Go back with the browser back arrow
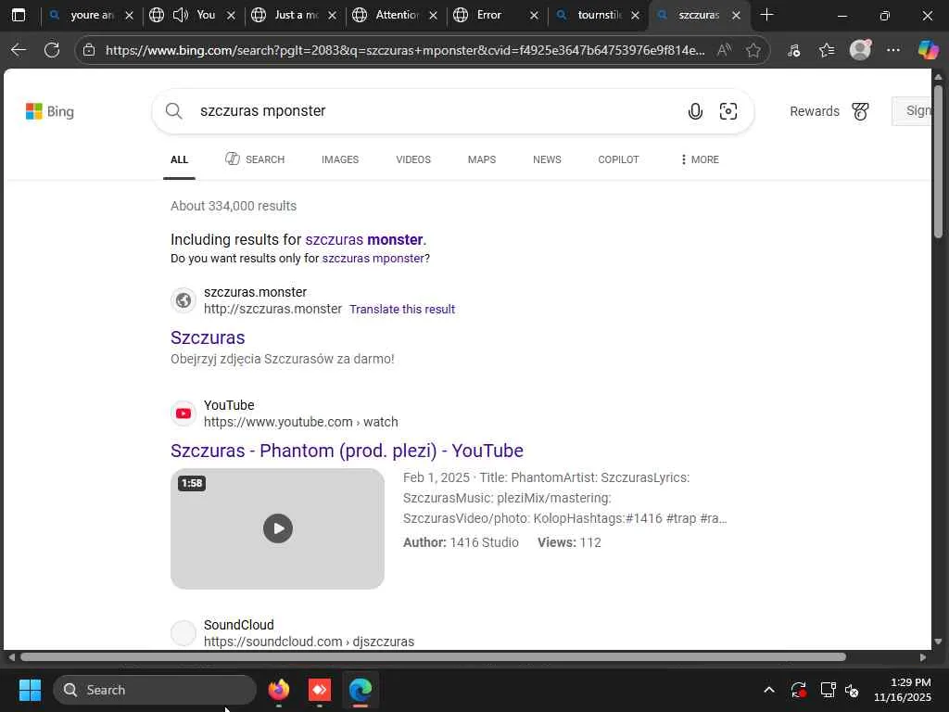This screenshot has height=712, width=949. [x=19, y=50]
